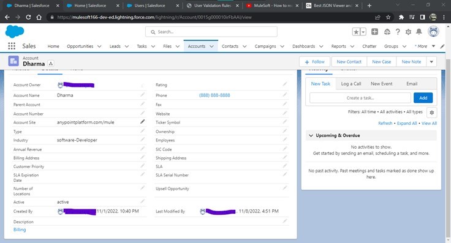
Task: Show more account actions dropdown
Action: tap(431, 62)
